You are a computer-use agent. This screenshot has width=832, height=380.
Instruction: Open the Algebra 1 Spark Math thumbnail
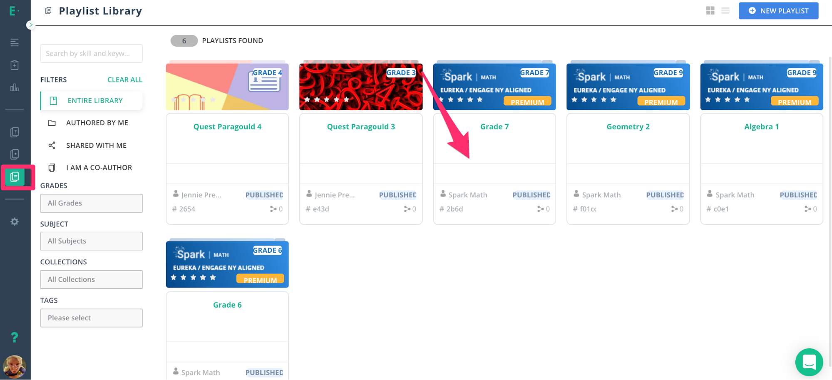coord(762,87)
